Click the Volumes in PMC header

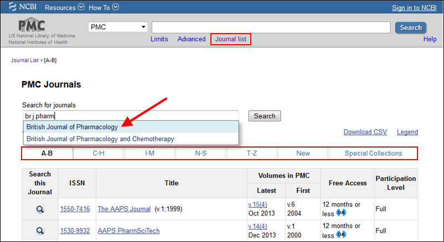click(x=284, y=176)
